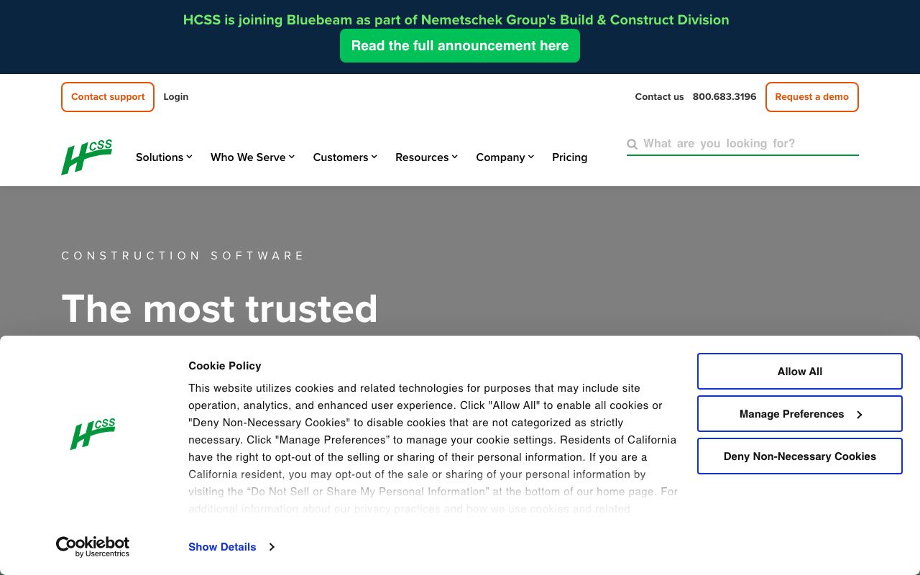Click the Request a demo button
The height and width of the screenshot is (575, 920).
(x=812, y=97)
